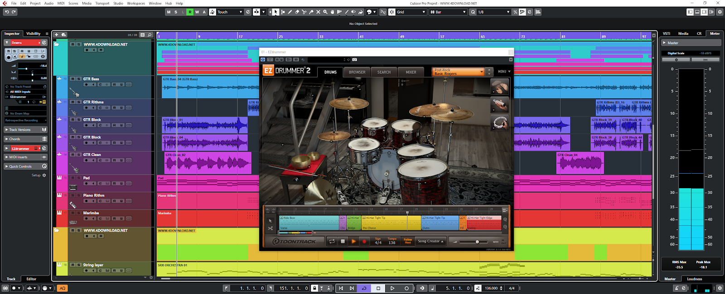725x294 pixels.
Task: Switch to the EZdrummer SEARCH tab
Action: (x=384, y=72)
